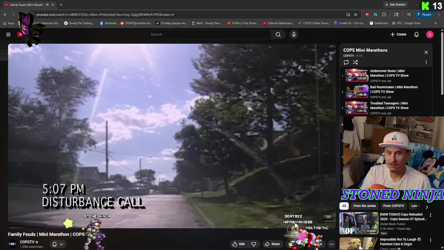Click the install-app icon in the address bar

coord(348,15)
